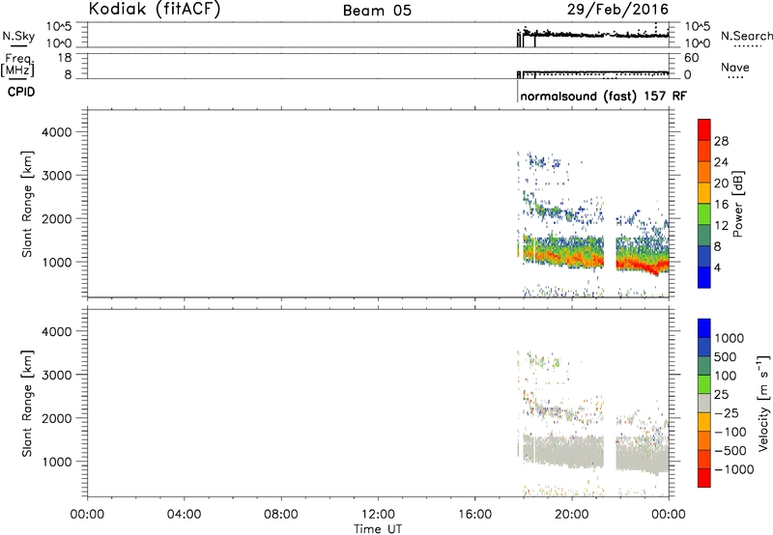Click the 'Freq. [MHz]' axis label
773x535 pixels.
(x=17, y=66)
